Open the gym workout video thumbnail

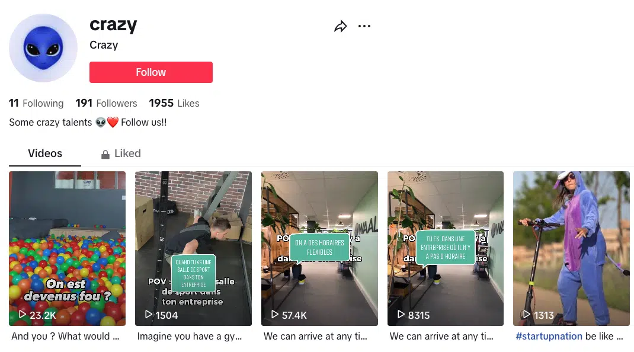pos(193,248)
